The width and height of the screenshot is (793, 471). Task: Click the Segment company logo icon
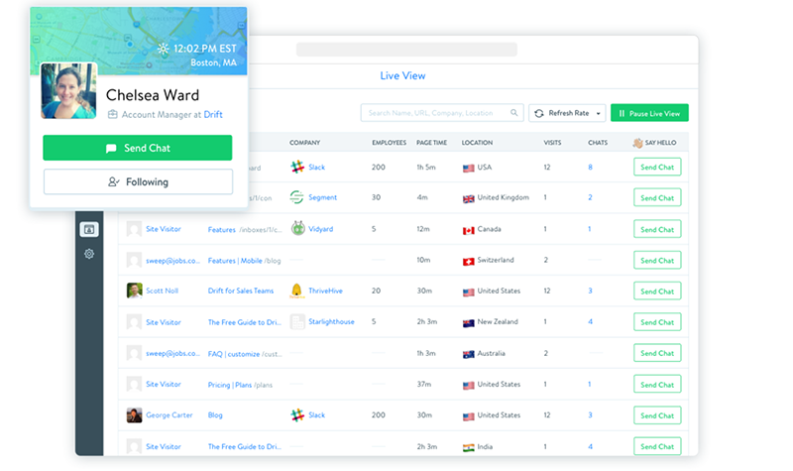click(x=297, y=197)
